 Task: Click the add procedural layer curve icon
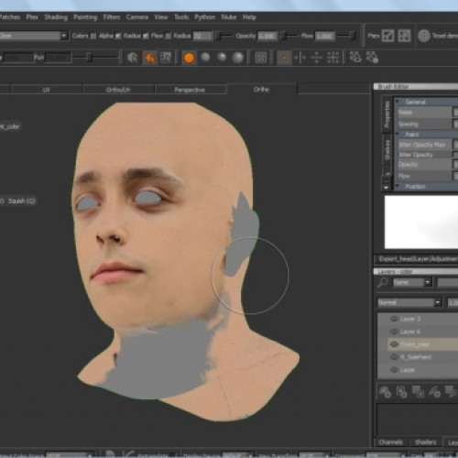click(x=434, y=392)
